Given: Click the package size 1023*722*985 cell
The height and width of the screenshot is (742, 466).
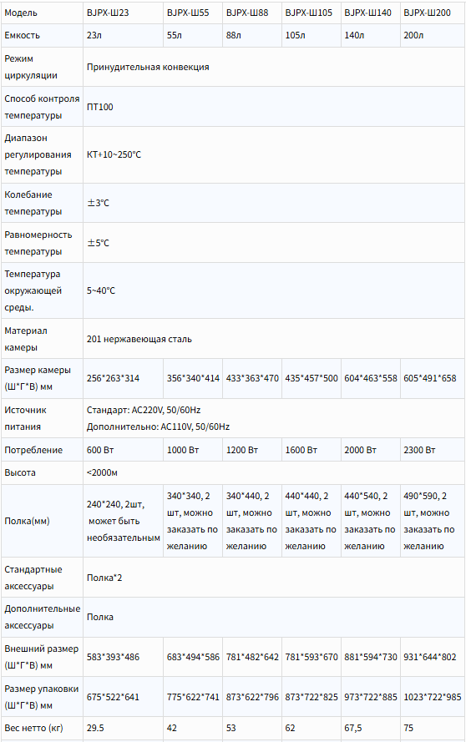Looking at the screenshot, I should pyautogui.click(x=432, y=697).
